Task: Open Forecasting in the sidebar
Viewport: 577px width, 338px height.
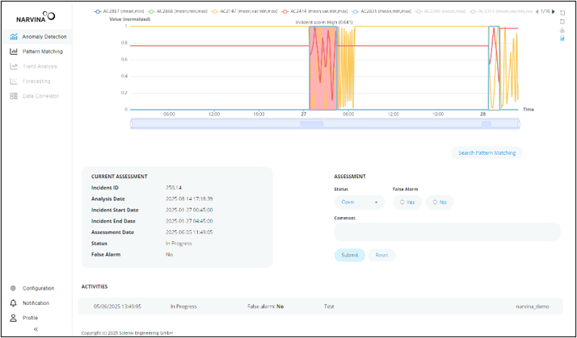Action: [37, 81]
